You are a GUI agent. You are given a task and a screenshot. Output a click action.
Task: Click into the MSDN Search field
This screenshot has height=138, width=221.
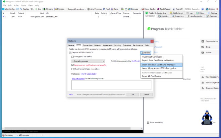tap(192, 9)
